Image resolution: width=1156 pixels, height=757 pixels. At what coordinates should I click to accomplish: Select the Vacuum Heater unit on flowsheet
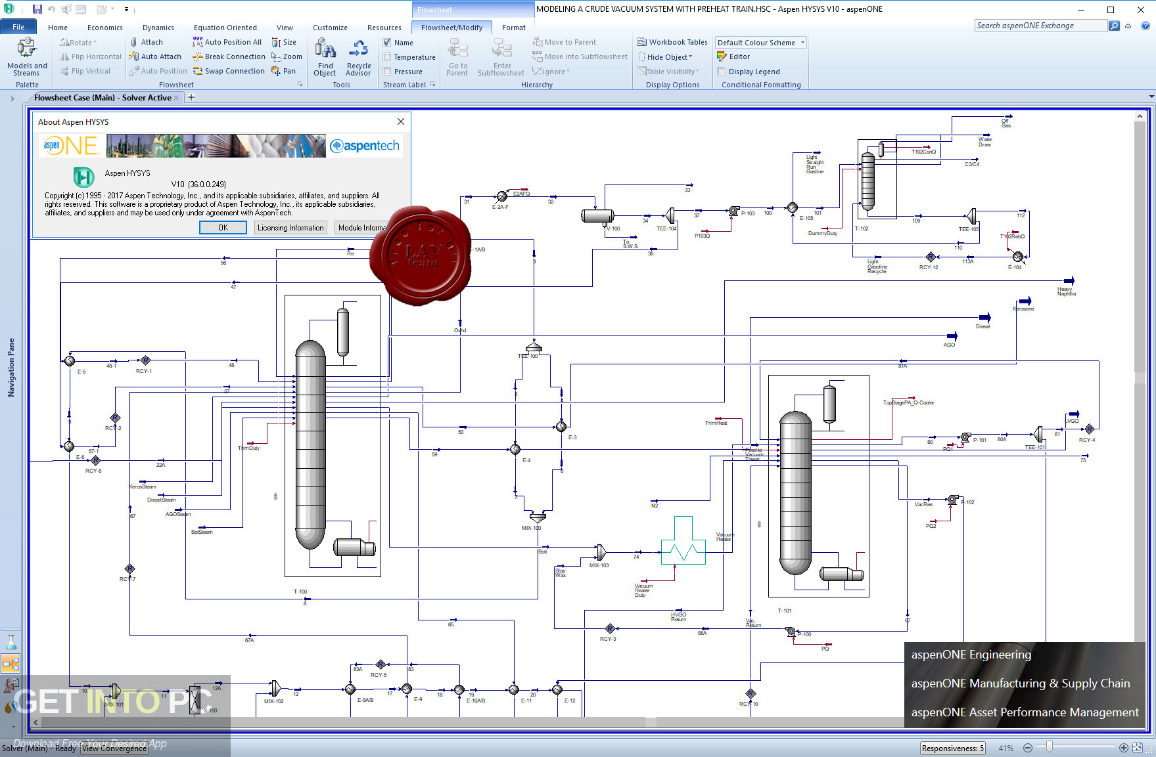683,540
